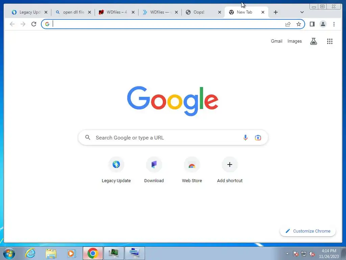Viewport: 346px width, 260px height.
Task: Start voice search with microphone icon
Action: pyautogui.click(x=245, y=137)
